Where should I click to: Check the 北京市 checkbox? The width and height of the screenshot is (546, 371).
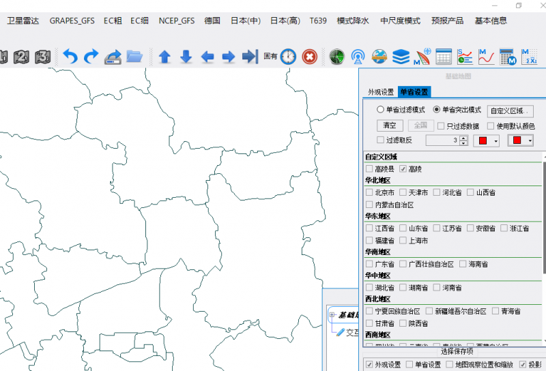[369, 192]
